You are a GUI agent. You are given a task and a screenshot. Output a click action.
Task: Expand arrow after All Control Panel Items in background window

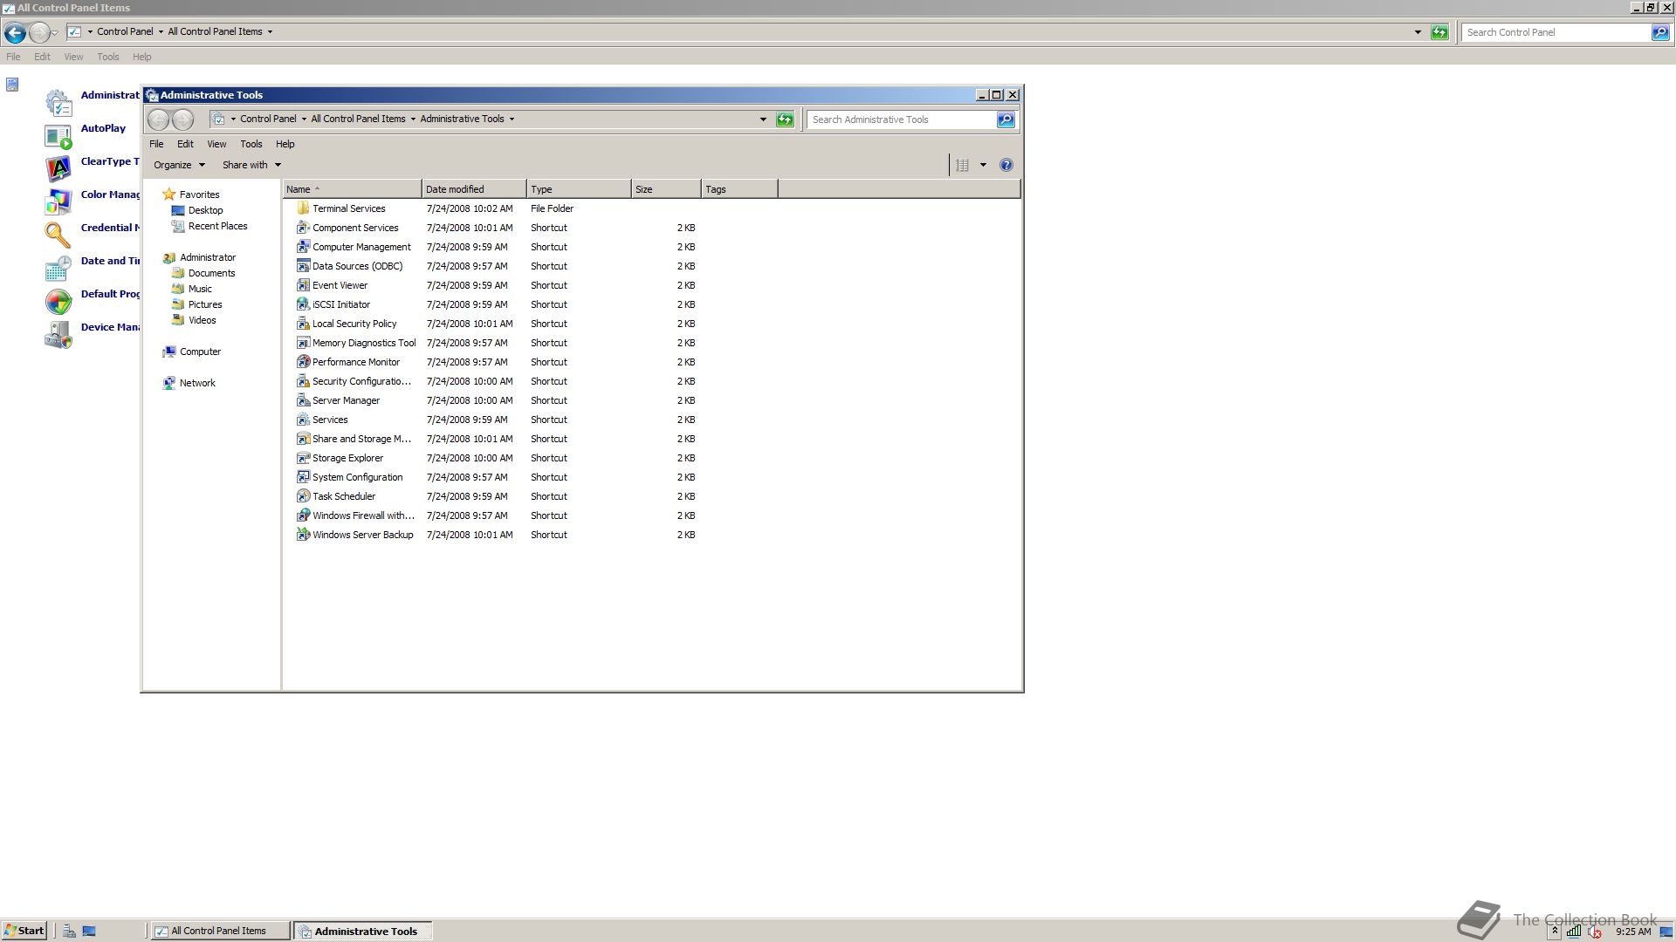(270, 32)
